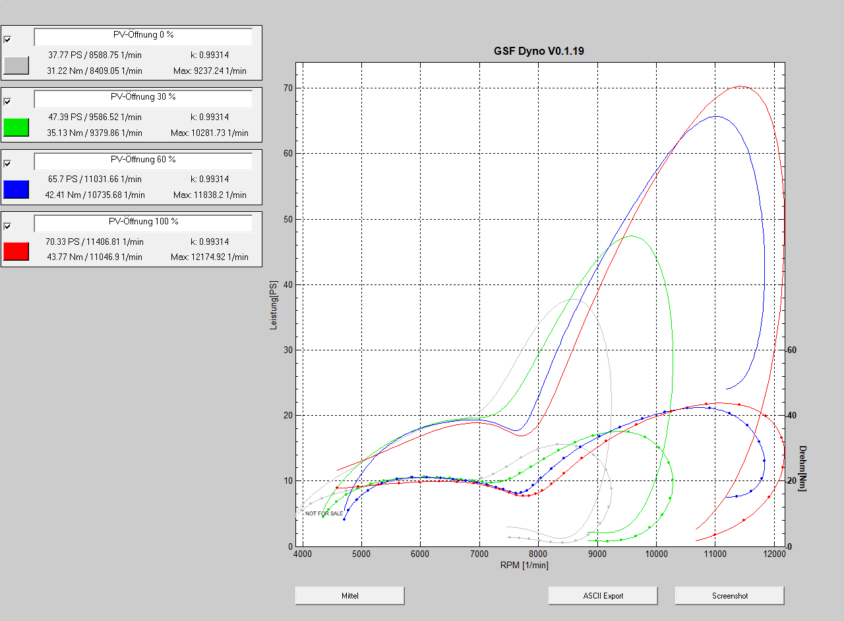Select the 70.33 PS peak power readout

[94, 242]
